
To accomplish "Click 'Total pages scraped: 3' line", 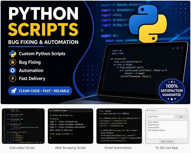I will pos(61,134).
